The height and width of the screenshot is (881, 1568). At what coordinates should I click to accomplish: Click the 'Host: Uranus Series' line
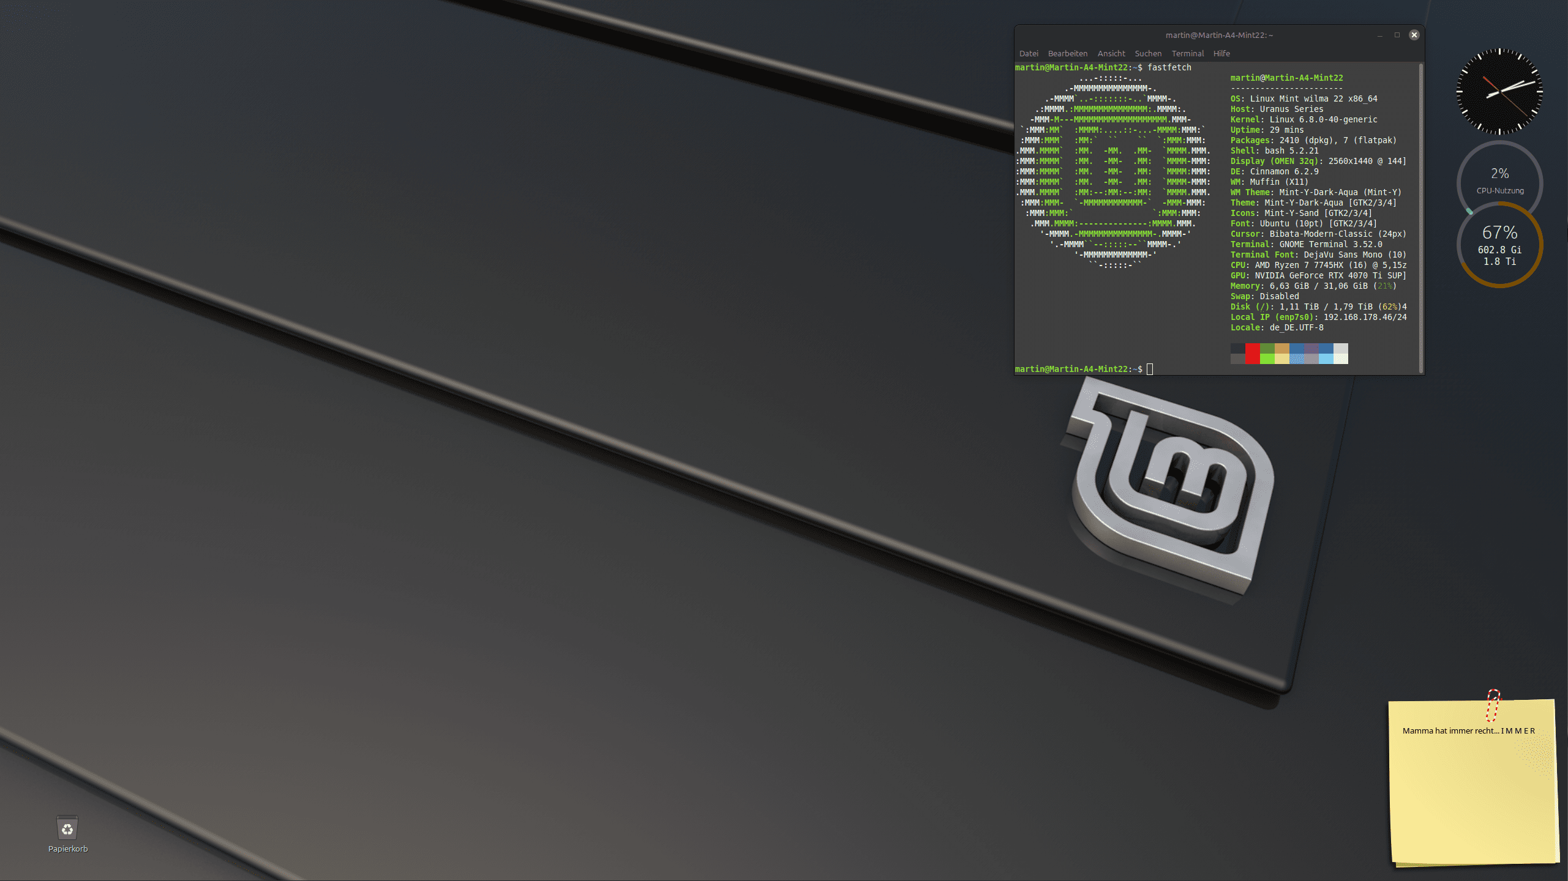1277,109
